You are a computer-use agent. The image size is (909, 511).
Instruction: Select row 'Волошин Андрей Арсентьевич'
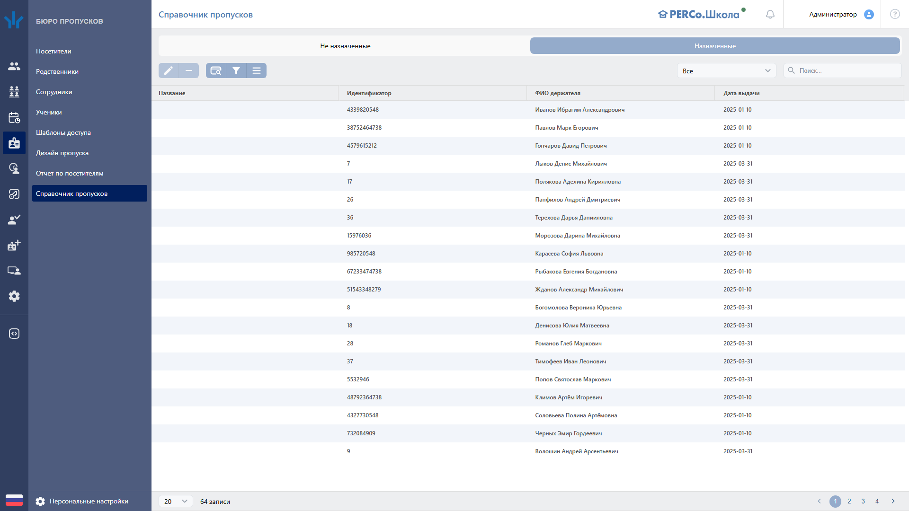point(528,451)
